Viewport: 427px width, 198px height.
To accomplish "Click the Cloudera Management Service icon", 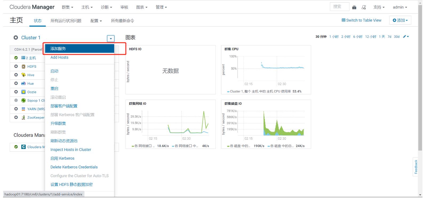I will click(23, 147).
